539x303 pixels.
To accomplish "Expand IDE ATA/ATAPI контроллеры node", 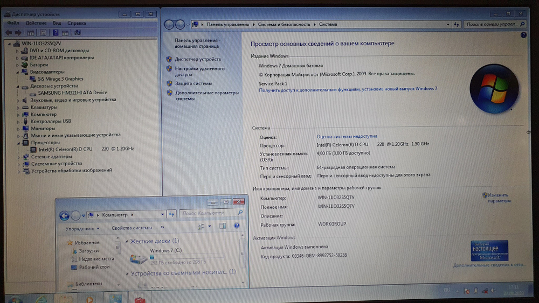I will [17, 58].
